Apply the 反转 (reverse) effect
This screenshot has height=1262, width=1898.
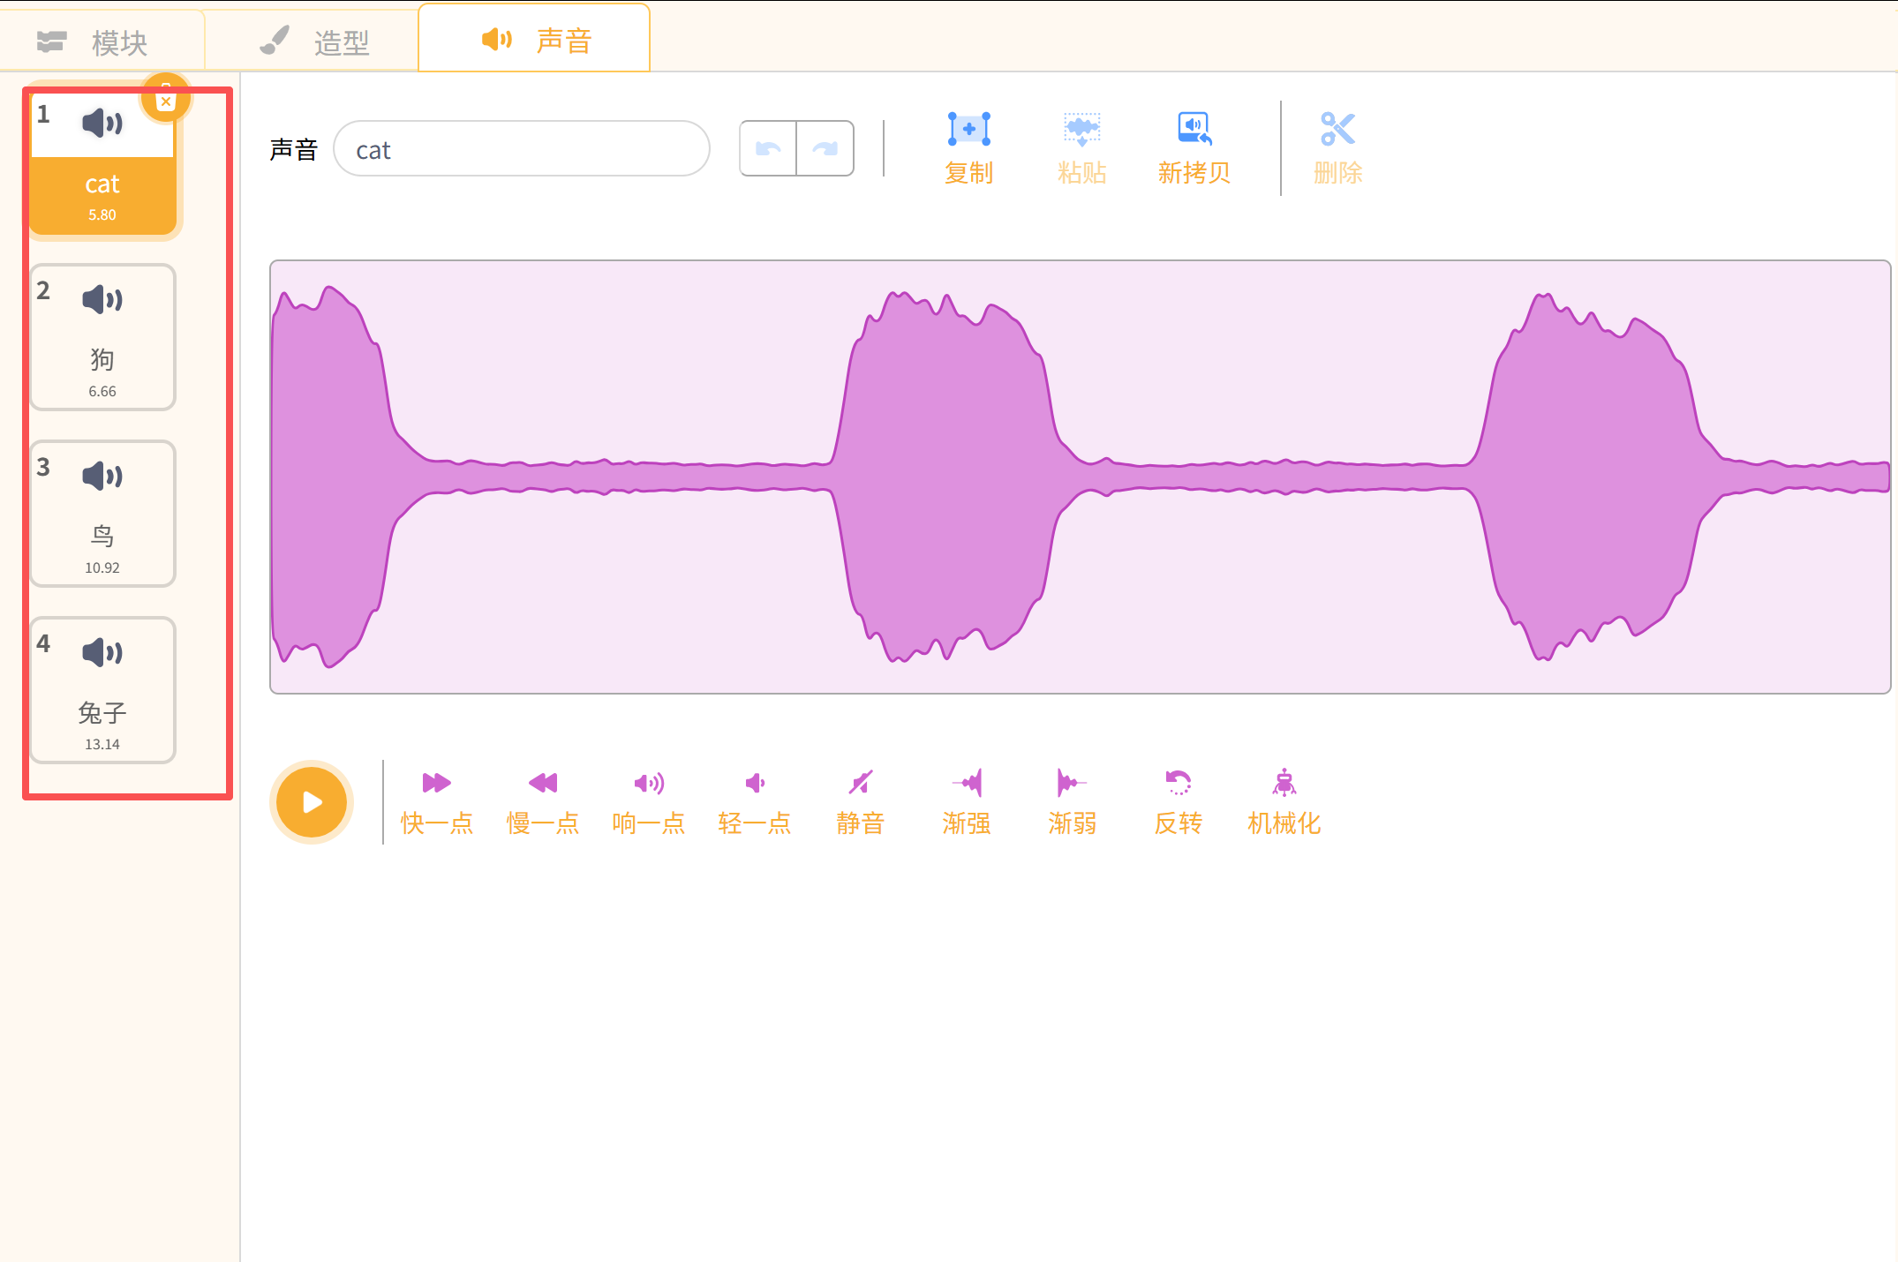[x=1178, y=784]
